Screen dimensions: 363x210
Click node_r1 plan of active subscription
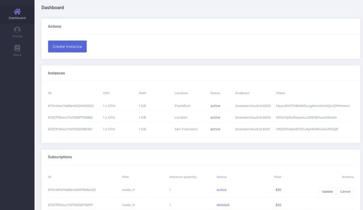point(128,189)
